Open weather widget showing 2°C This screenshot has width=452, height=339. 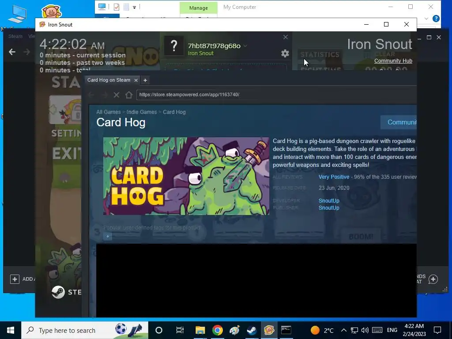[x=322, y=330]
